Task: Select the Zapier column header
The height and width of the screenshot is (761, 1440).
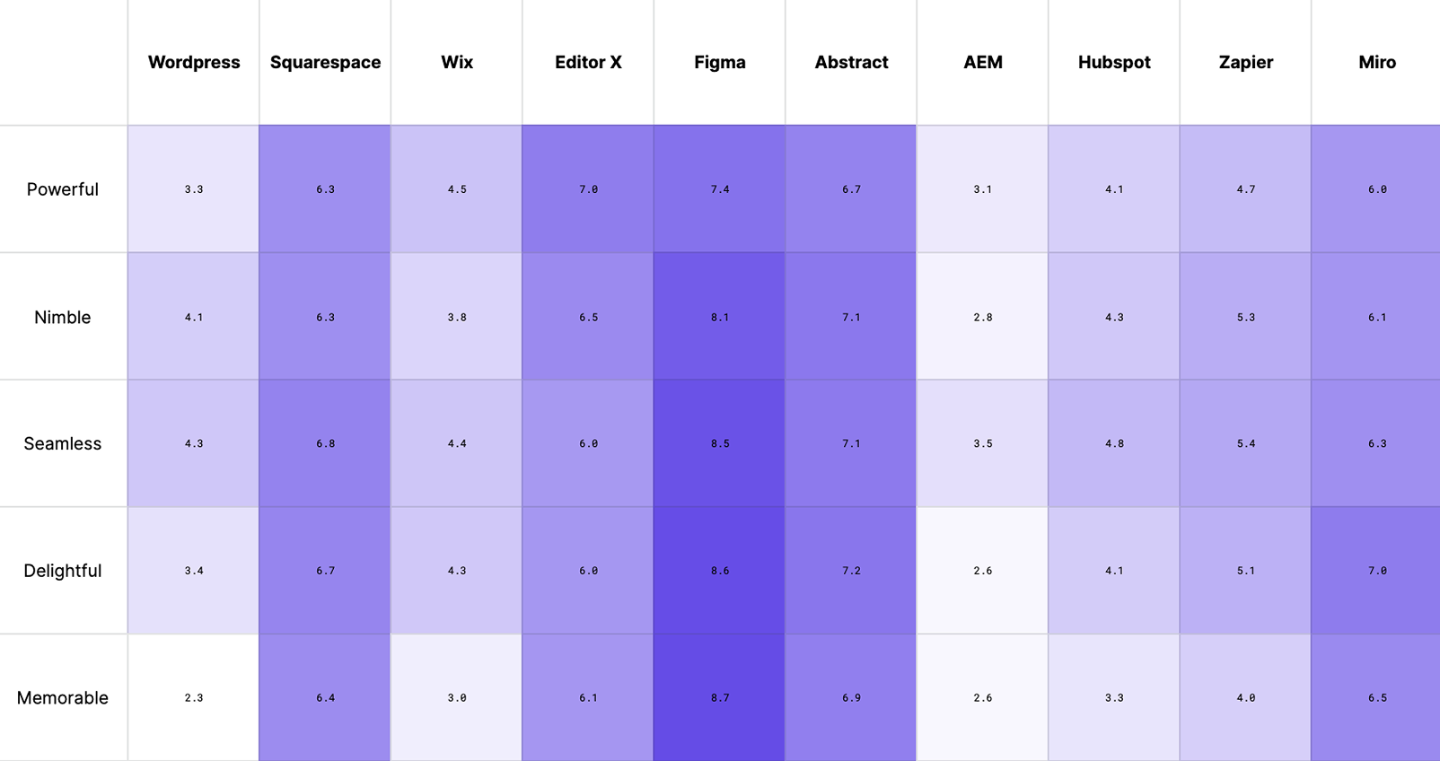Action: coord(1246,62)
